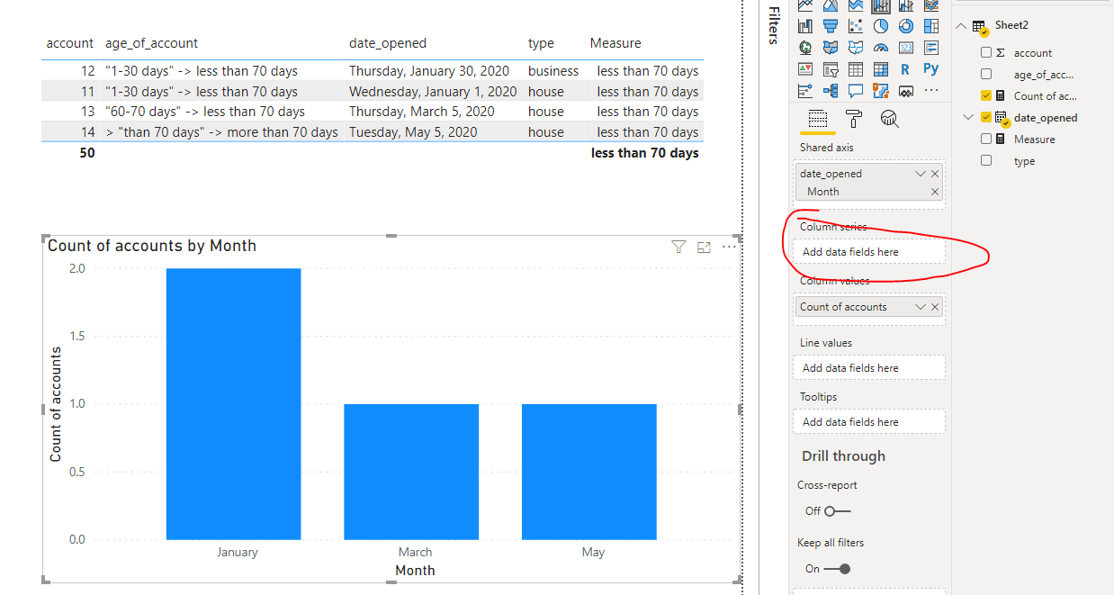Toggle Cross-report drill through switch

837,511
